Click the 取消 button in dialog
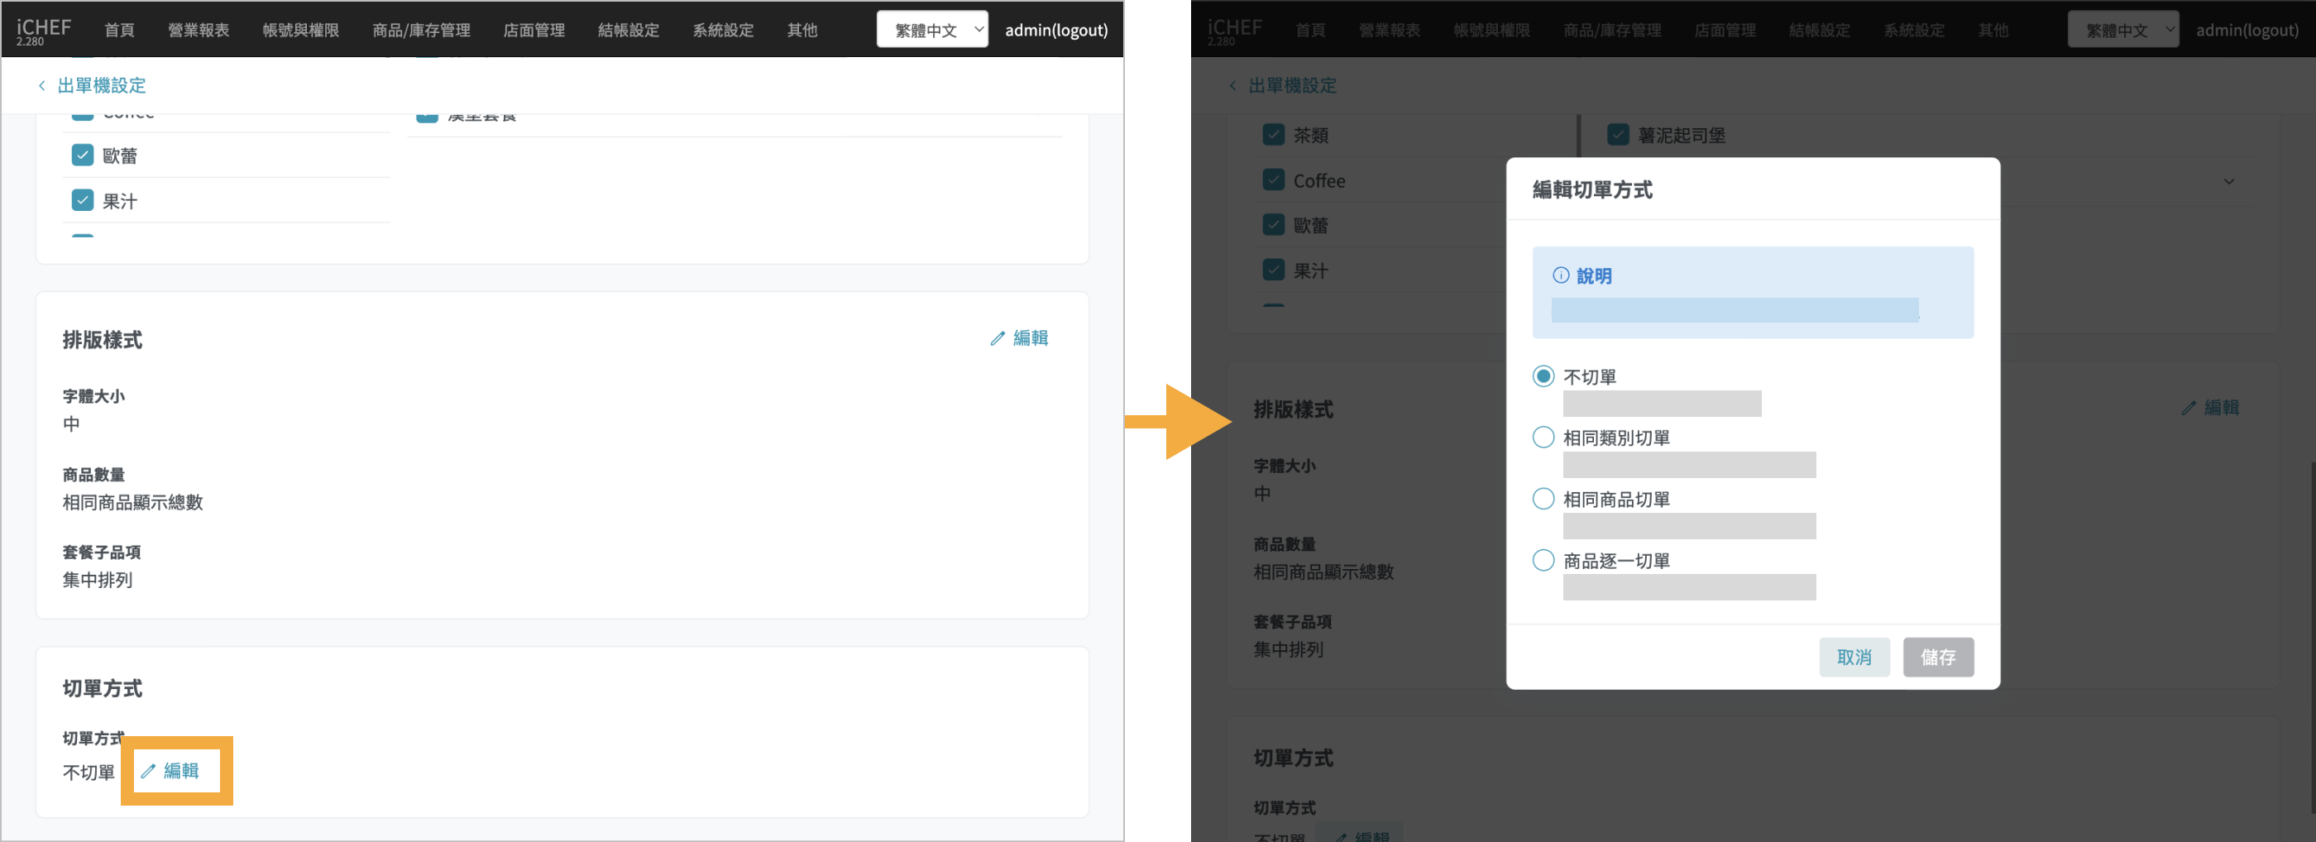Image resolution: width=2316 pixels, height=842 pixels. 1854,657
